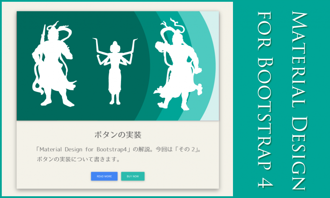Click the vertical "Material Design" heading

tap(298, 99)
